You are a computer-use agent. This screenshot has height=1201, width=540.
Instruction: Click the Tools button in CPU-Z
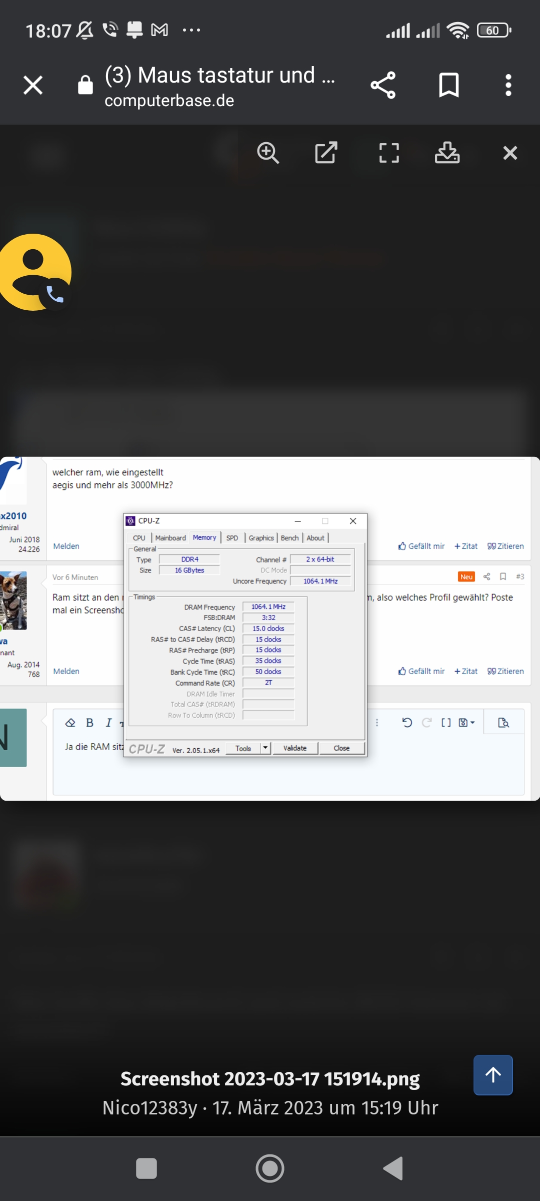click(x=243, y=748)
